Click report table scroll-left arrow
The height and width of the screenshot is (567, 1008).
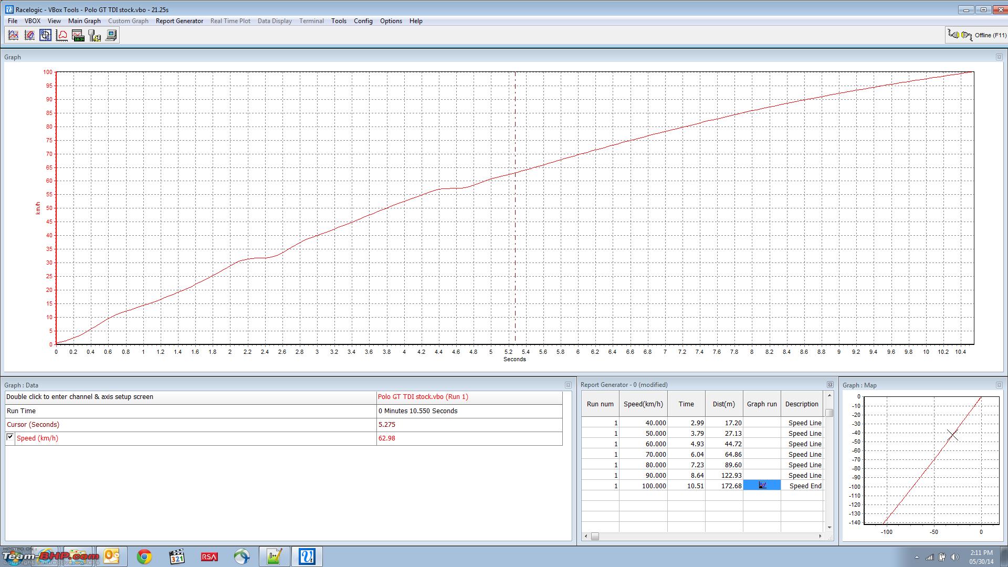pos(586,536)
